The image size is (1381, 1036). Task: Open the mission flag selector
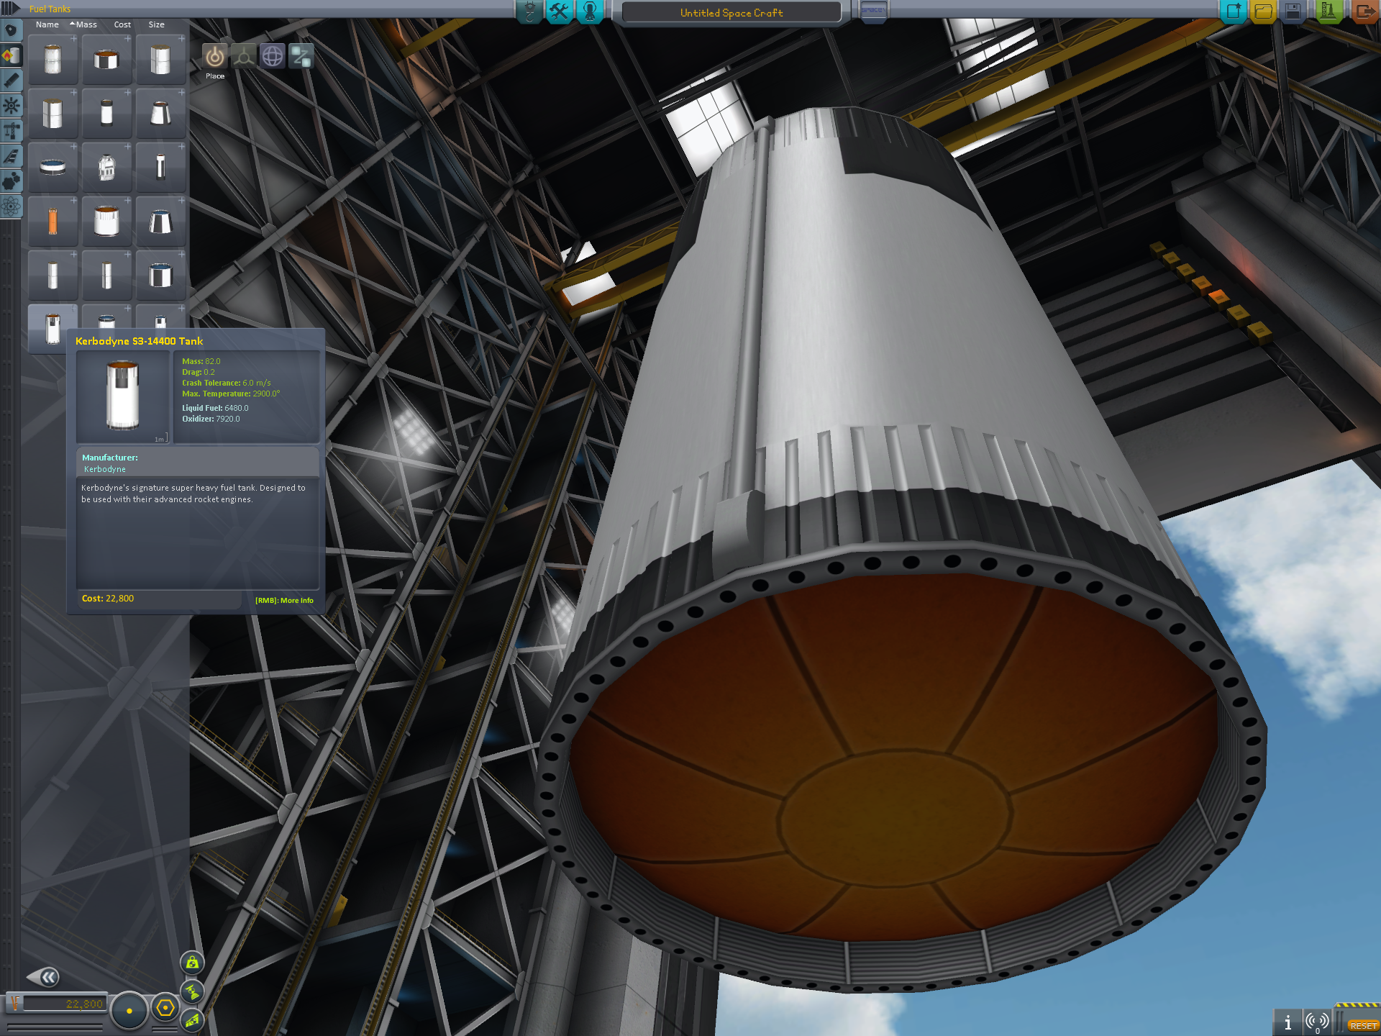click(873, 12)
